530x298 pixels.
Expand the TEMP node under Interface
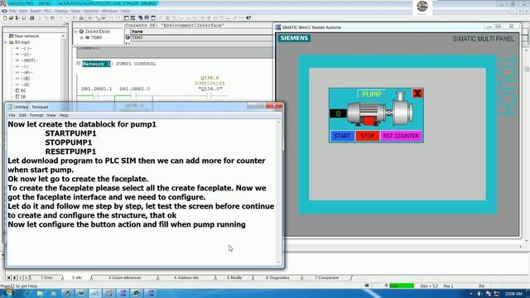[81, 37]
